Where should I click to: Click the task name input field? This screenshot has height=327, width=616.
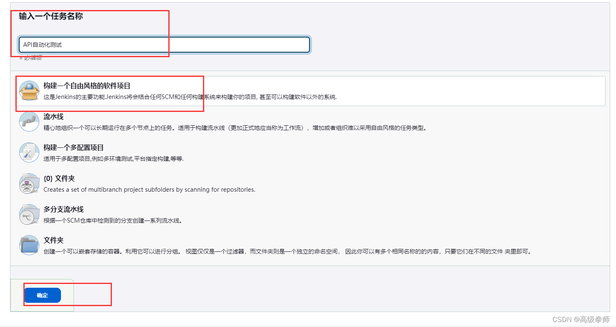164,45
